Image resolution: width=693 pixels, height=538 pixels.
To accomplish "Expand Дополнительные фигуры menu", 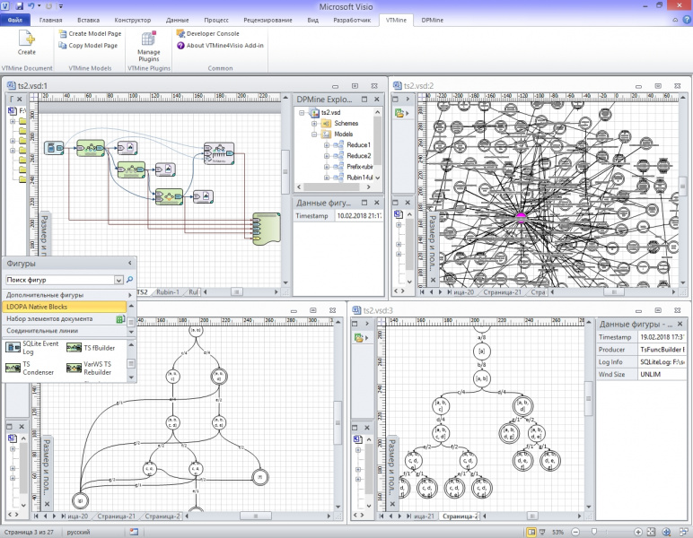I will (68, 295).
